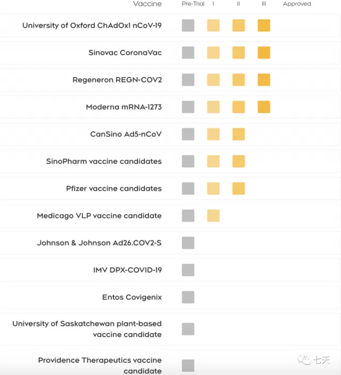Click the WeChat watermark logo icon

tap(304, 360)
